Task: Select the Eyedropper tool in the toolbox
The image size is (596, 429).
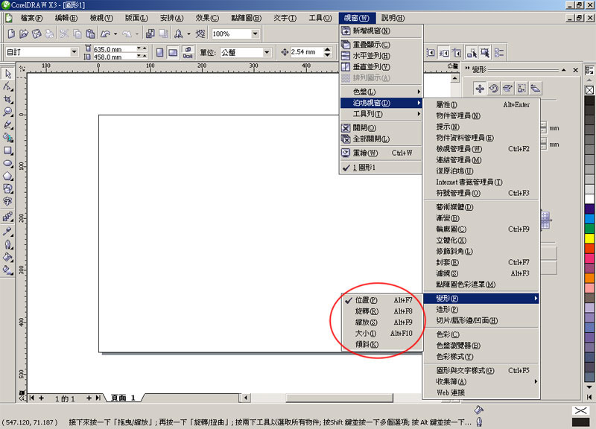Action: [7, 232]
